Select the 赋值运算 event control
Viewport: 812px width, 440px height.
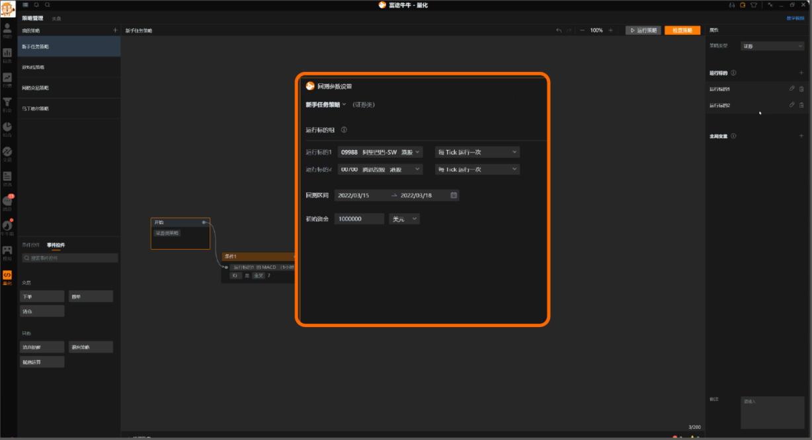[x=42, y=361]
